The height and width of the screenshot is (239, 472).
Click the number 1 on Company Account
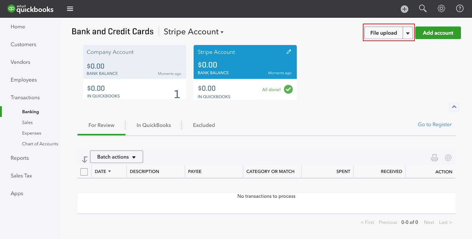click(x=177, y=94)
